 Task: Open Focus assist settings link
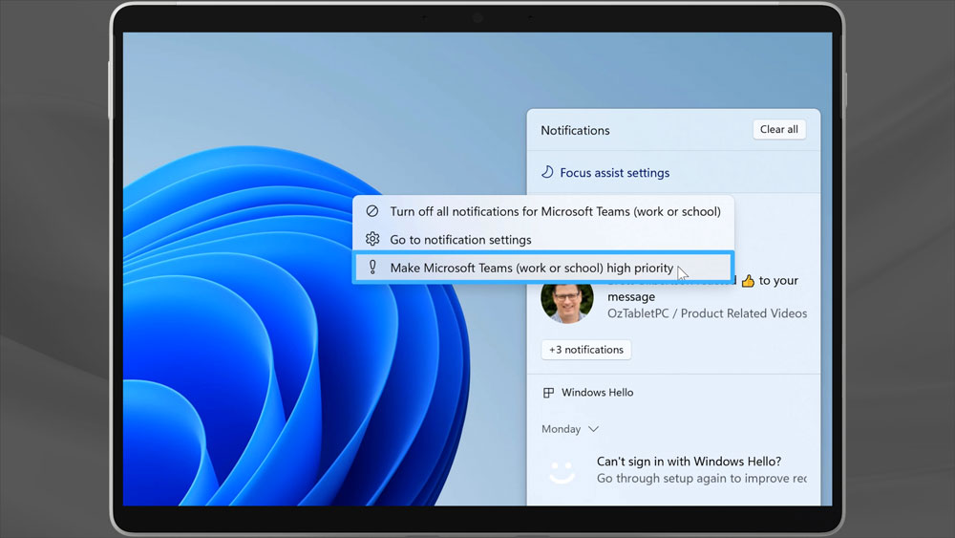pyautogui.click(x=614, y=173)
